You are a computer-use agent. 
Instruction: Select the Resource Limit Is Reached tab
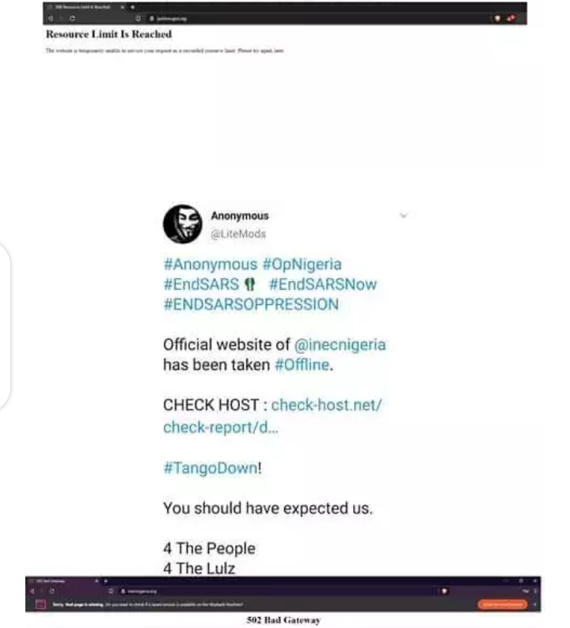tap(85, 7)
